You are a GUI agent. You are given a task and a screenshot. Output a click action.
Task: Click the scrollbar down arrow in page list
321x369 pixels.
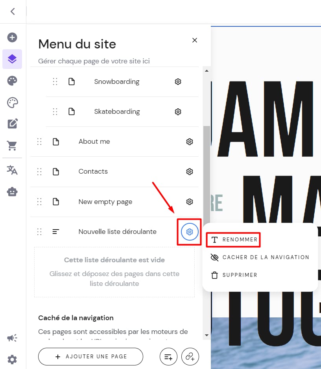click(207, 335)
